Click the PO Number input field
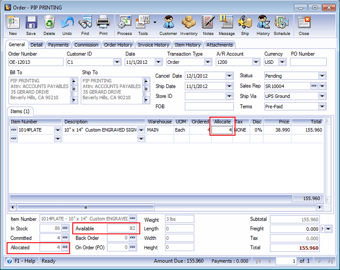340x270 pixels. 308,62
